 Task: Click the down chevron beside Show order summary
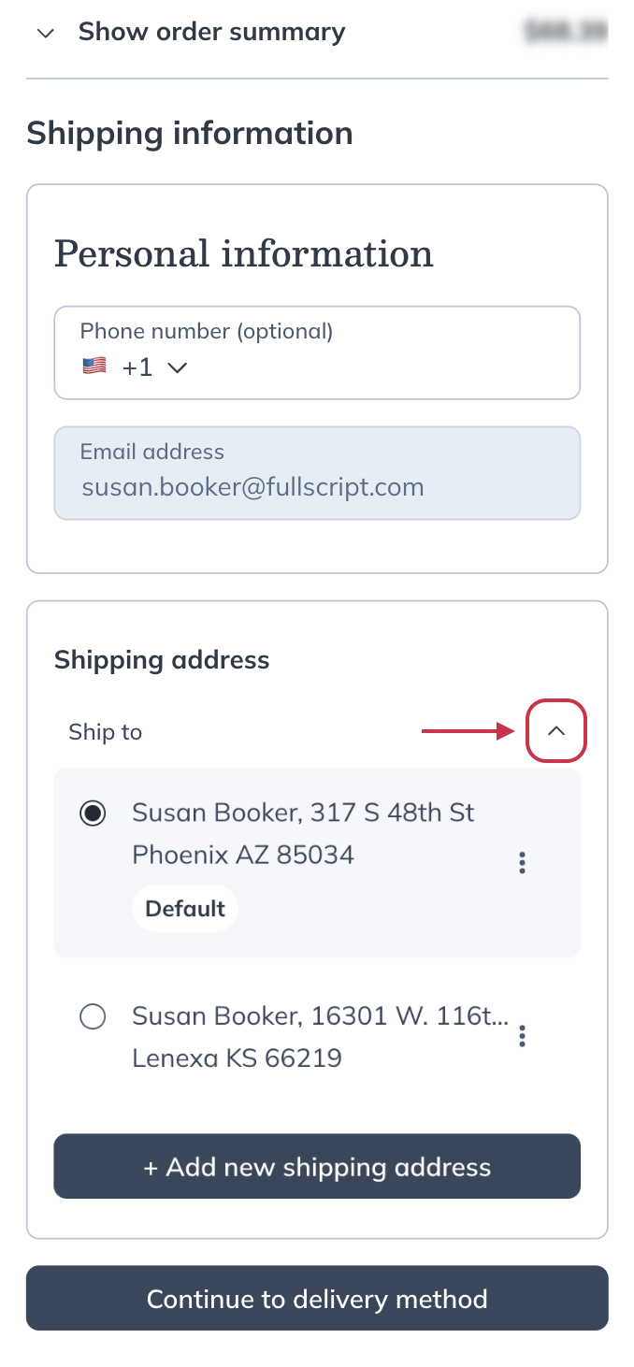tap(44, 32)
